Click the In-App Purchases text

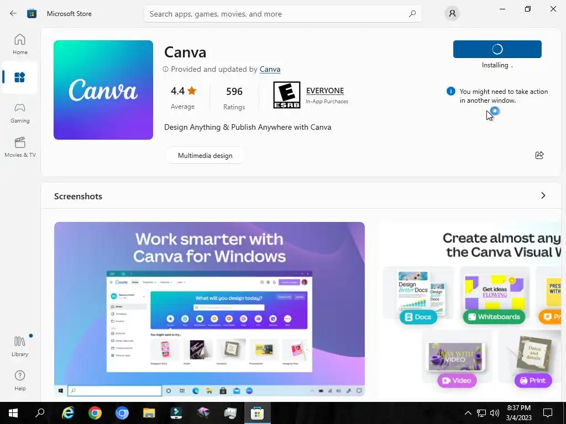click(327, 102)
